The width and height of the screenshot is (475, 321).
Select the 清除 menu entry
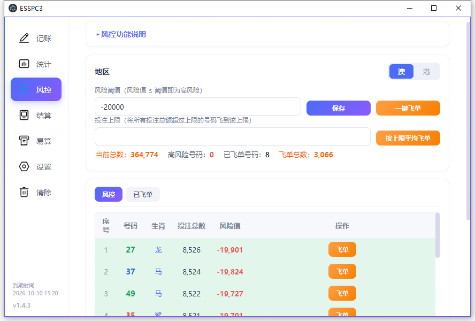pos(44,193)
